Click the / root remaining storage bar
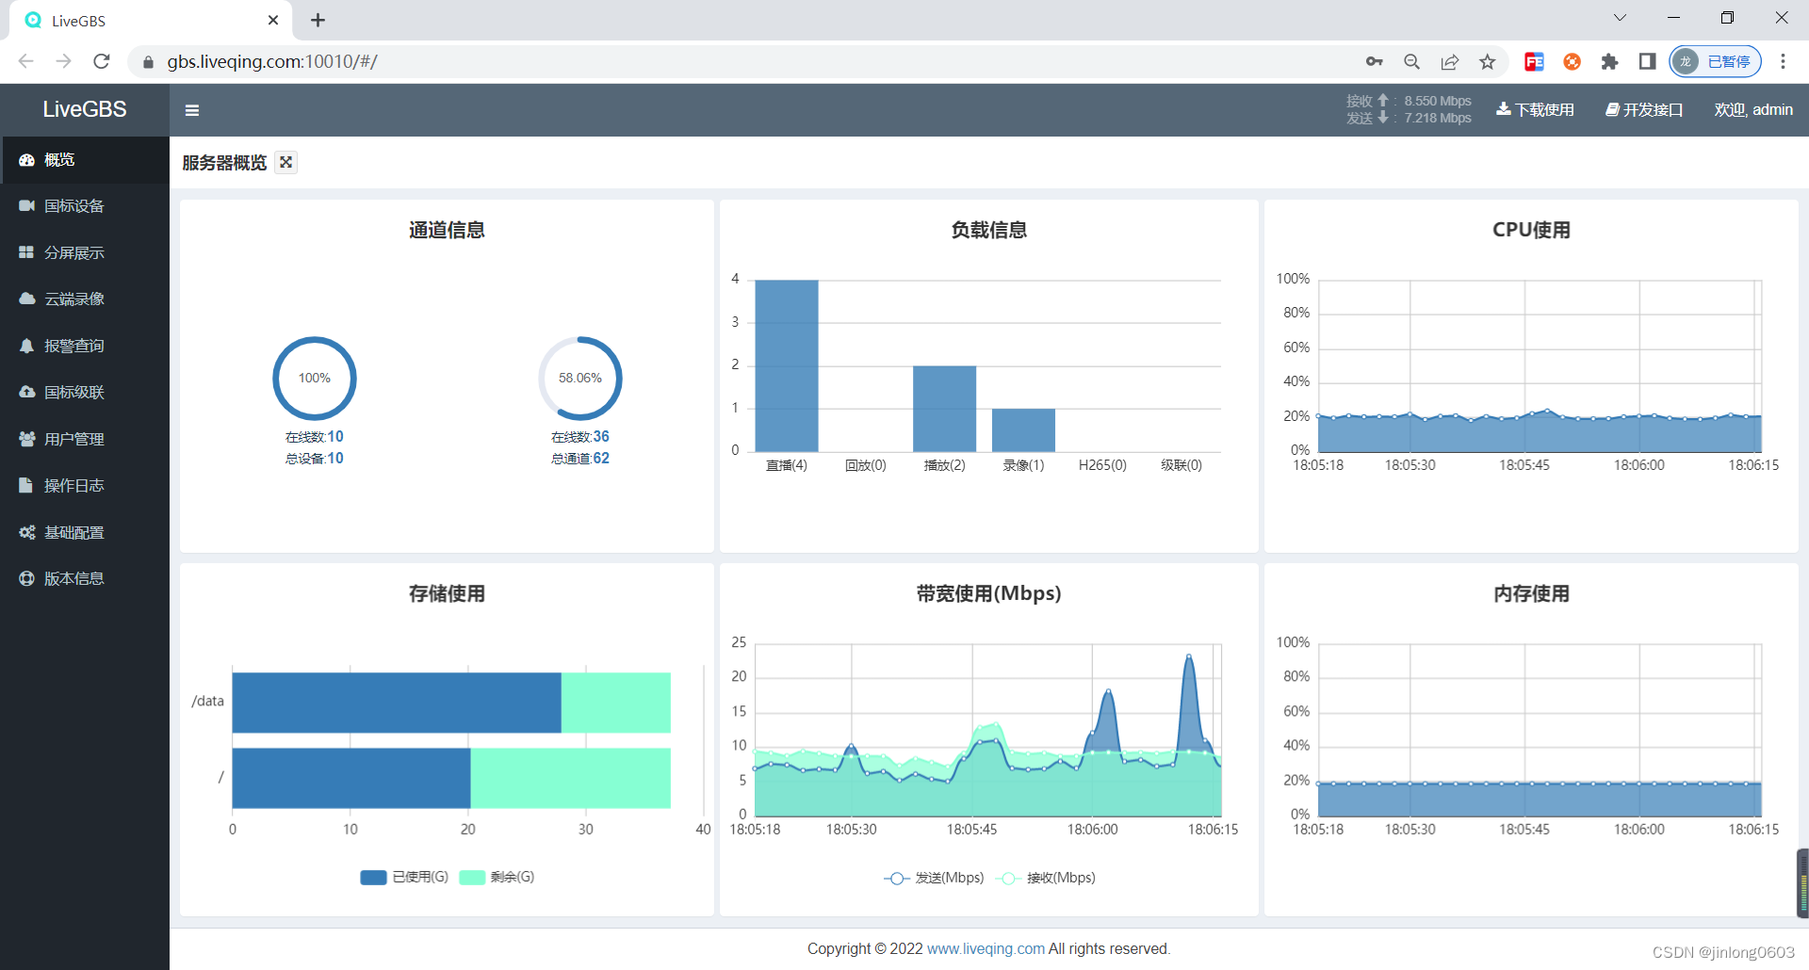 (570, 778)
